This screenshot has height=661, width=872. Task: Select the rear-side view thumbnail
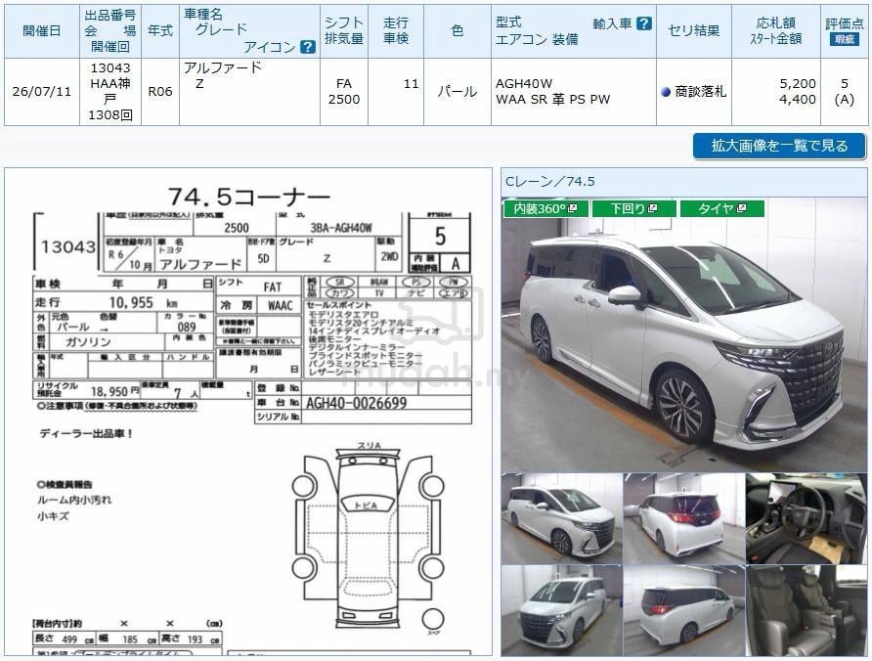(x=683, y=610)
